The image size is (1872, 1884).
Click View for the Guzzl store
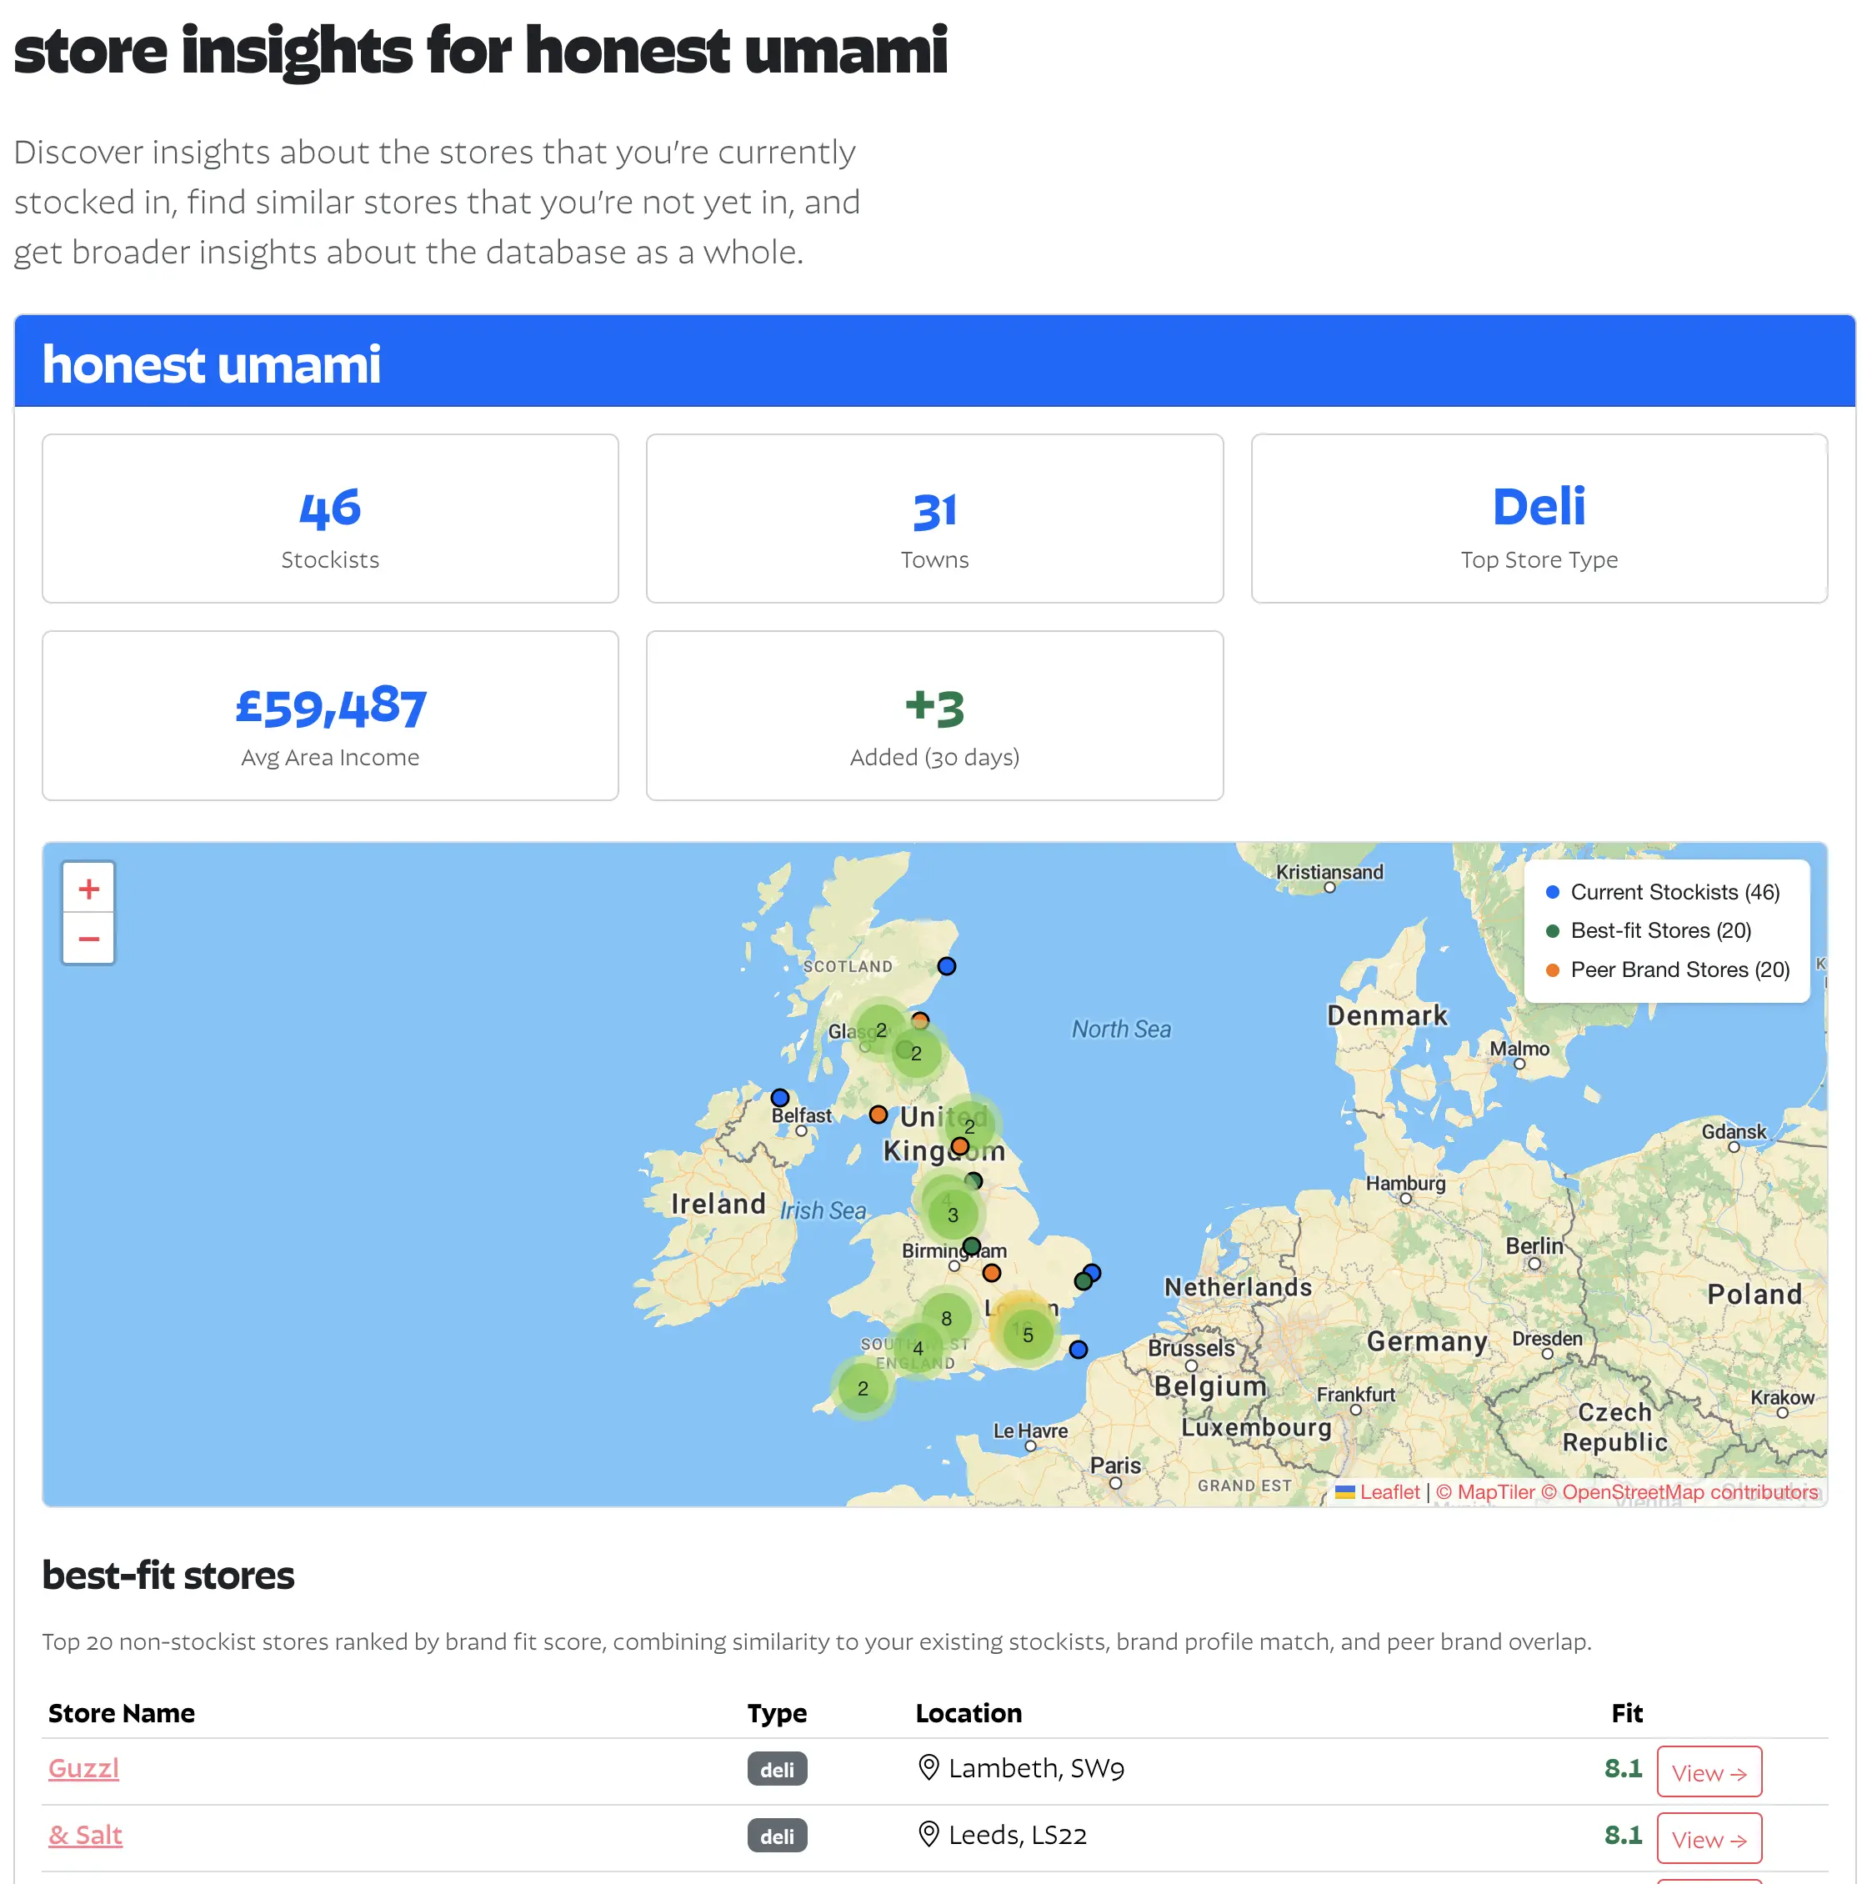pos(1709,1771)
